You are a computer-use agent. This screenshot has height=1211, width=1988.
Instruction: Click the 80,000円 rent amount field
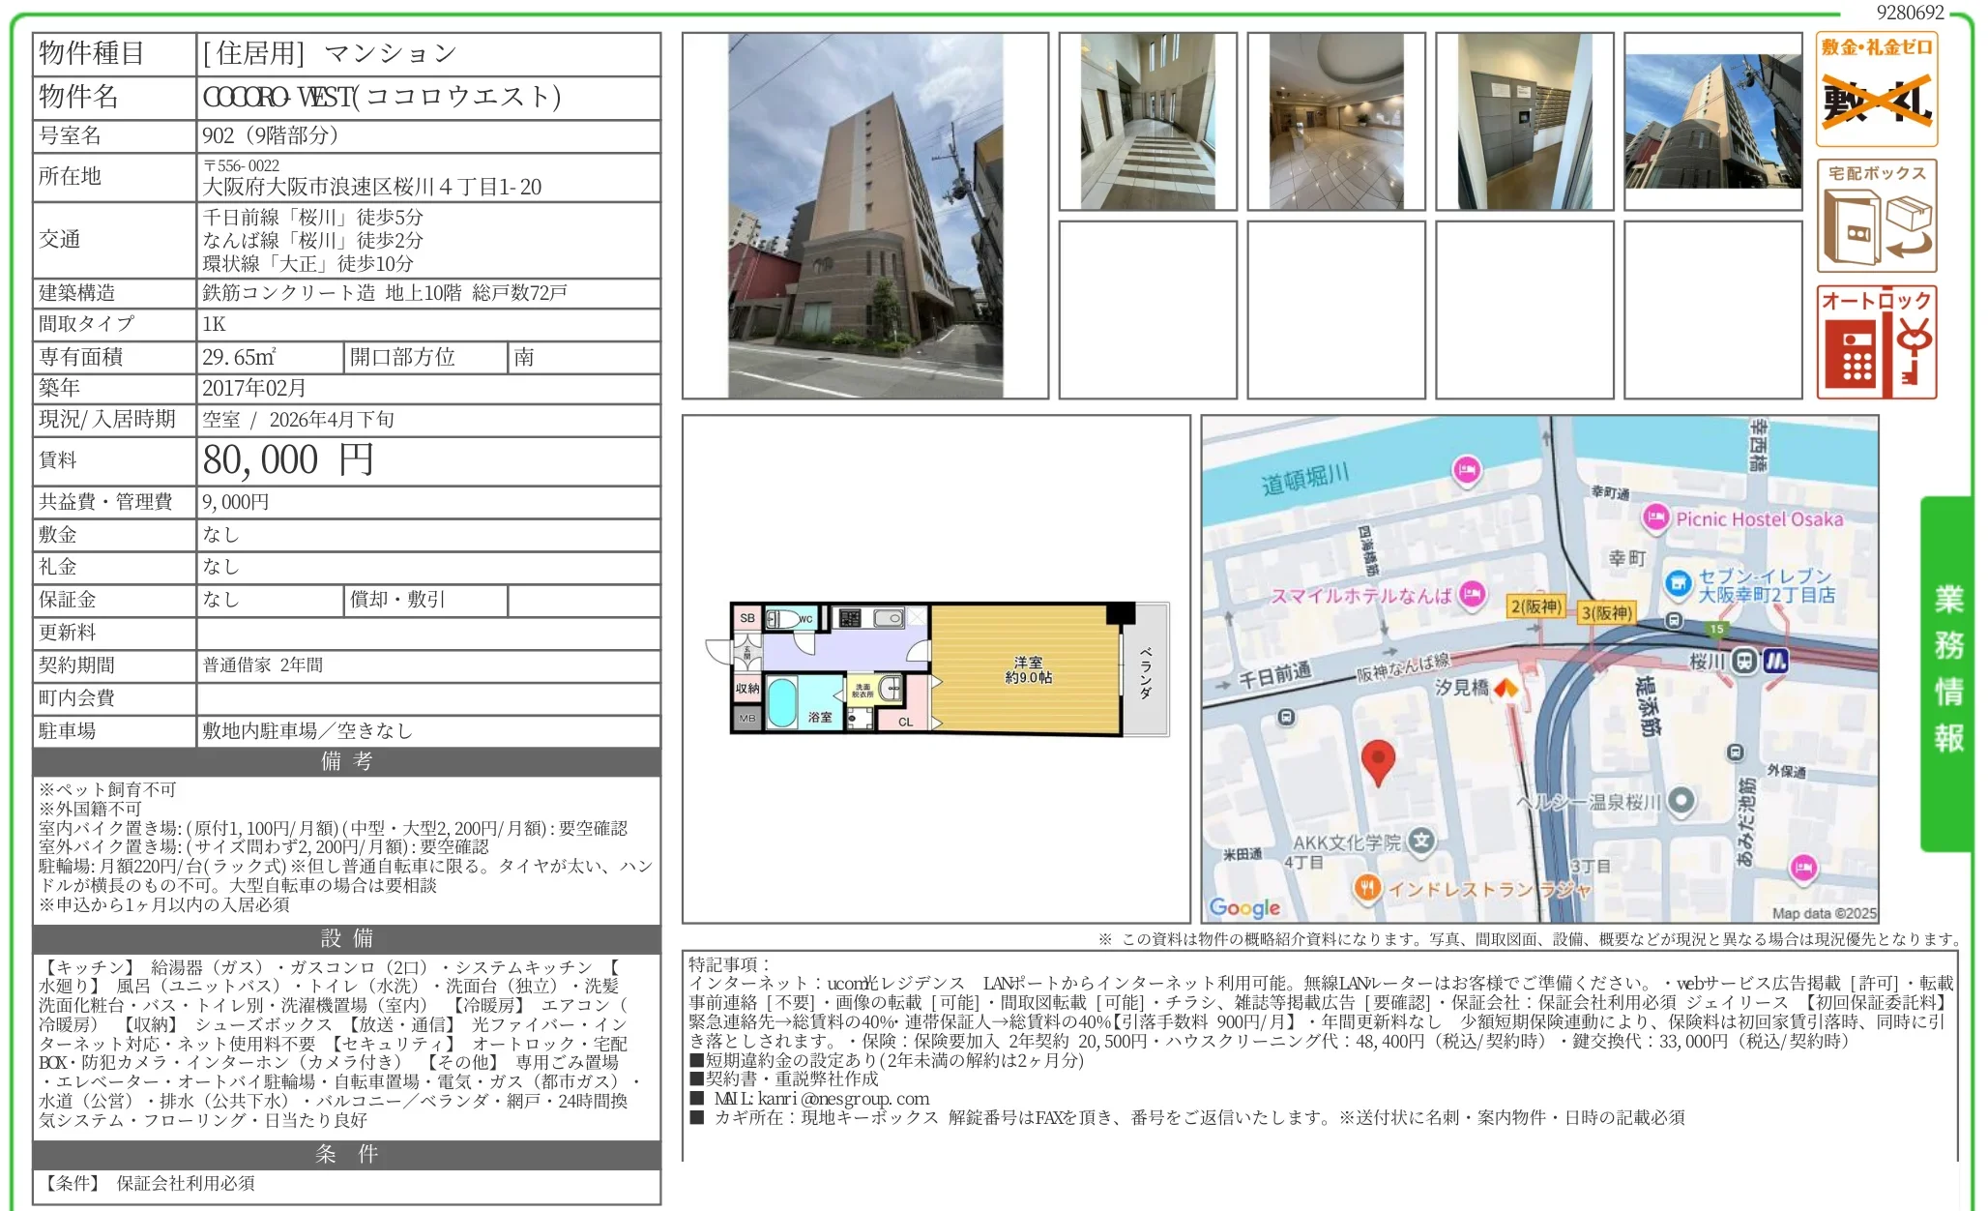288,460
